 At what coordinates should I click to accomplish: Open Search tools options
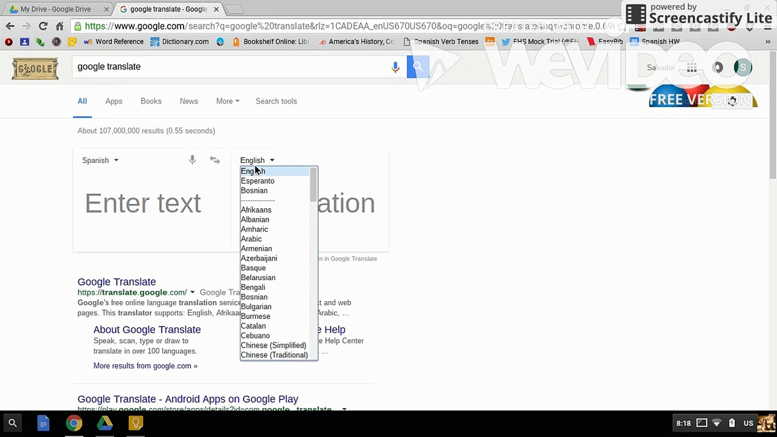276,101
